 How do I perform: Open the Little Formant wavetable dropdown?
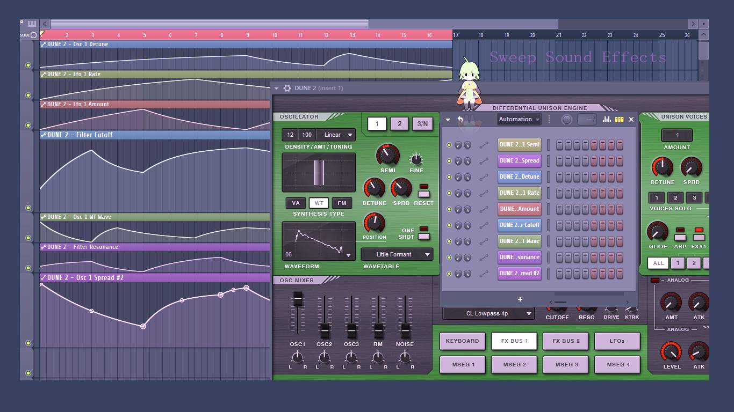click(x=397, y=254)
